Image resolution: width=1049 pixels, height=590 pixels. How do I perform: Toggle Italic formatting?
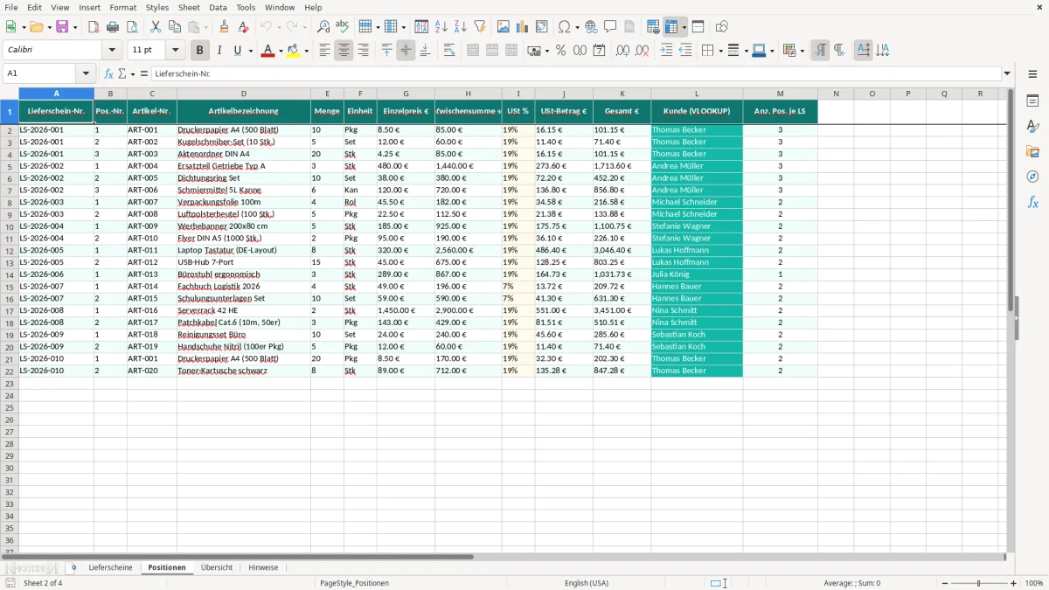[219, 51]
